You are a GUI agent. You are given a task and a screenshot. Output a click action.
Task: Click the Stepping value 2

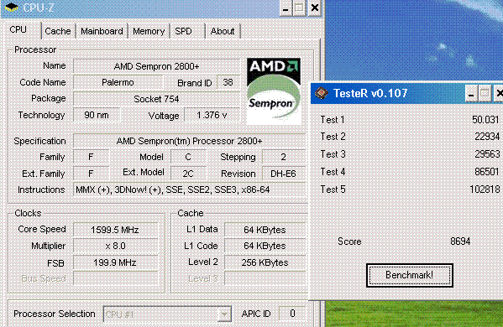point(284,157)
